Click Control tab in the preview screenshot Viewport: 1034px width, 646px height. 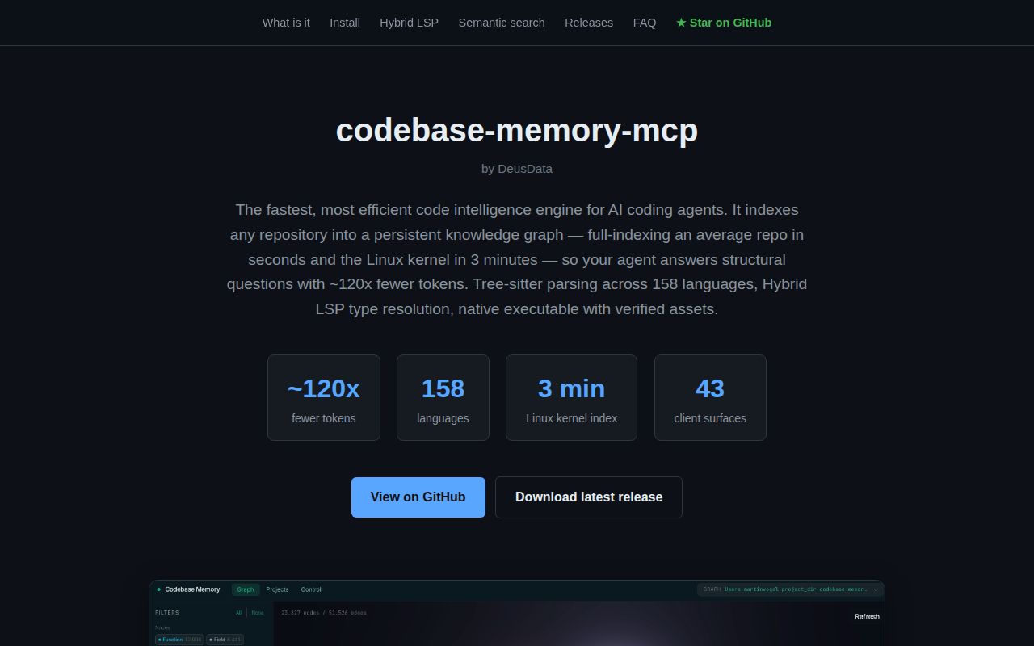click(x=311, y=589)
